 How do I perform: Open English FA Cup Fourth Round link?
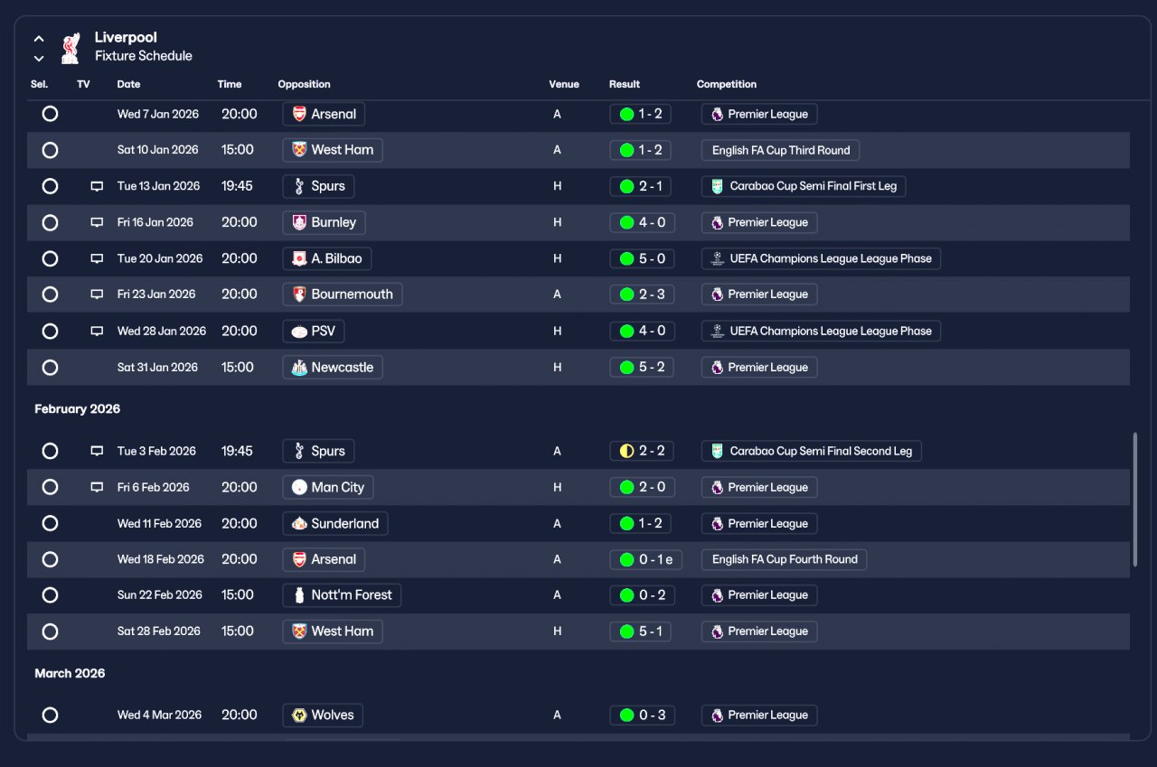[784, 559]
